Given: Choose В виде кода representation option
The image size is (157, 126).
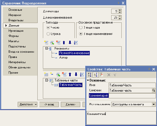Looking at the screenshot, I should point(81,28).
